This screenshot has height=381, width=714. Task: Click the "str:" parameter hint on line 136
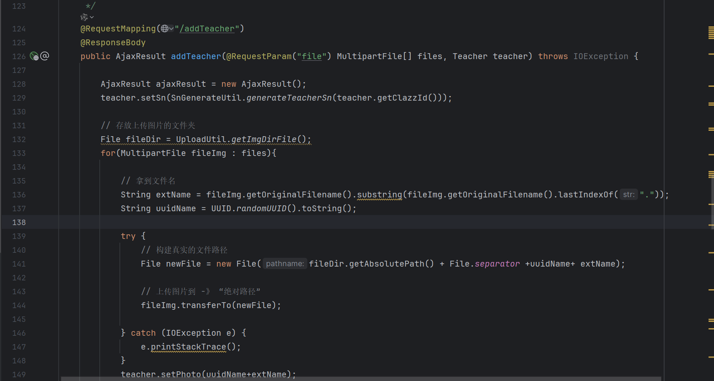[628, 194]
